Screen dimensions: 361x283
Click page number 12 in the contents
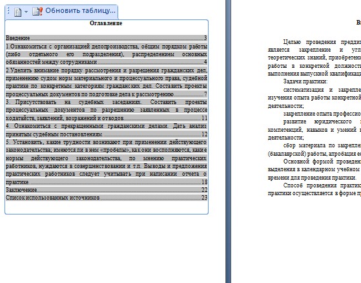click(205, 134)
